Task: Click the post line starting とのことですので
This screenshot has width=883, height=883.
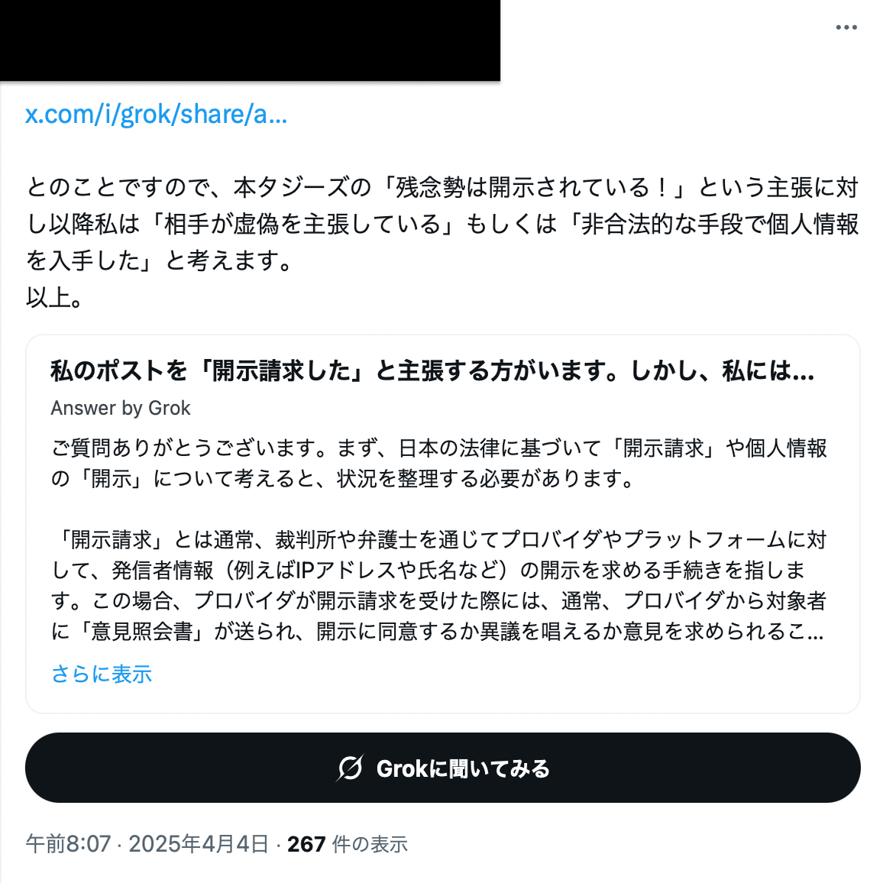Action: 442,187
